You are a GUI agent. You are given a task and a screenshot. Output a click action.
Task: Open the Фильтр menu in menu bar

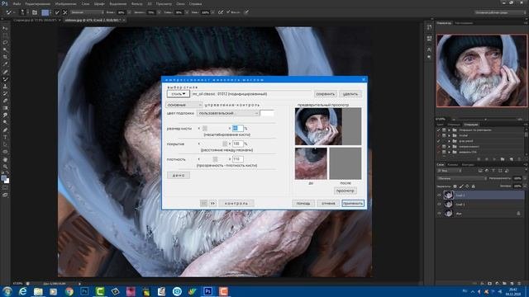point(136,3)
